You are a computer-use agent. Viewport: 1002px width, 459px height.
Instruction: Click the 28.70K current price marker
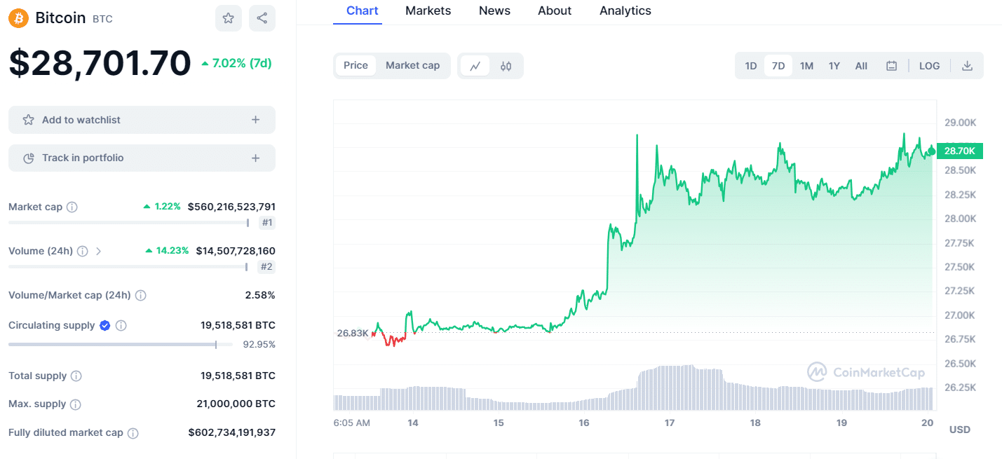pyautogui.click(x=960, y=151)
